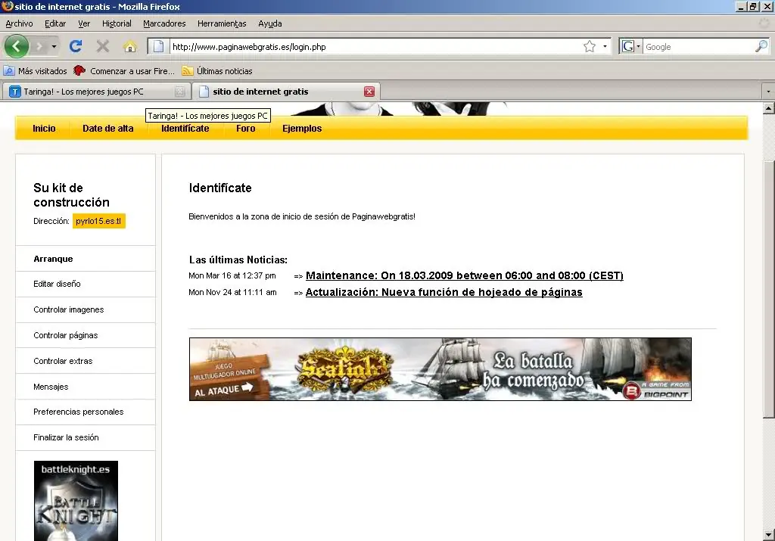Image resolution: width=775 pixels, height=541 pixels.
Task: Open the Marcadores menu
Action: tap(165, 23)
